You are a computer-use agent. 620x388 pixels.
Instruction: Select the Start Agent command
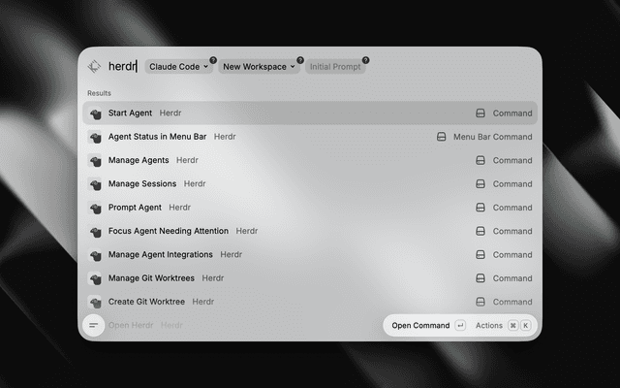click(310, 113)
